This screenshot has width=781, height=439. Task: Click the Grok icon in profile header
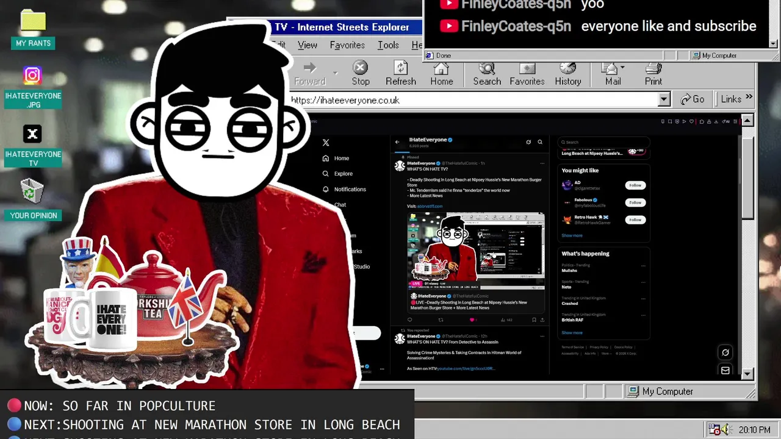coord(528,142)
